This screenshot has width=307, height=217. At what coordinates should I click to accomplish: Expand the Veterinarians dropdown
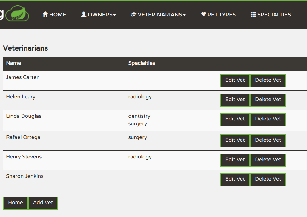click(158, 14)
